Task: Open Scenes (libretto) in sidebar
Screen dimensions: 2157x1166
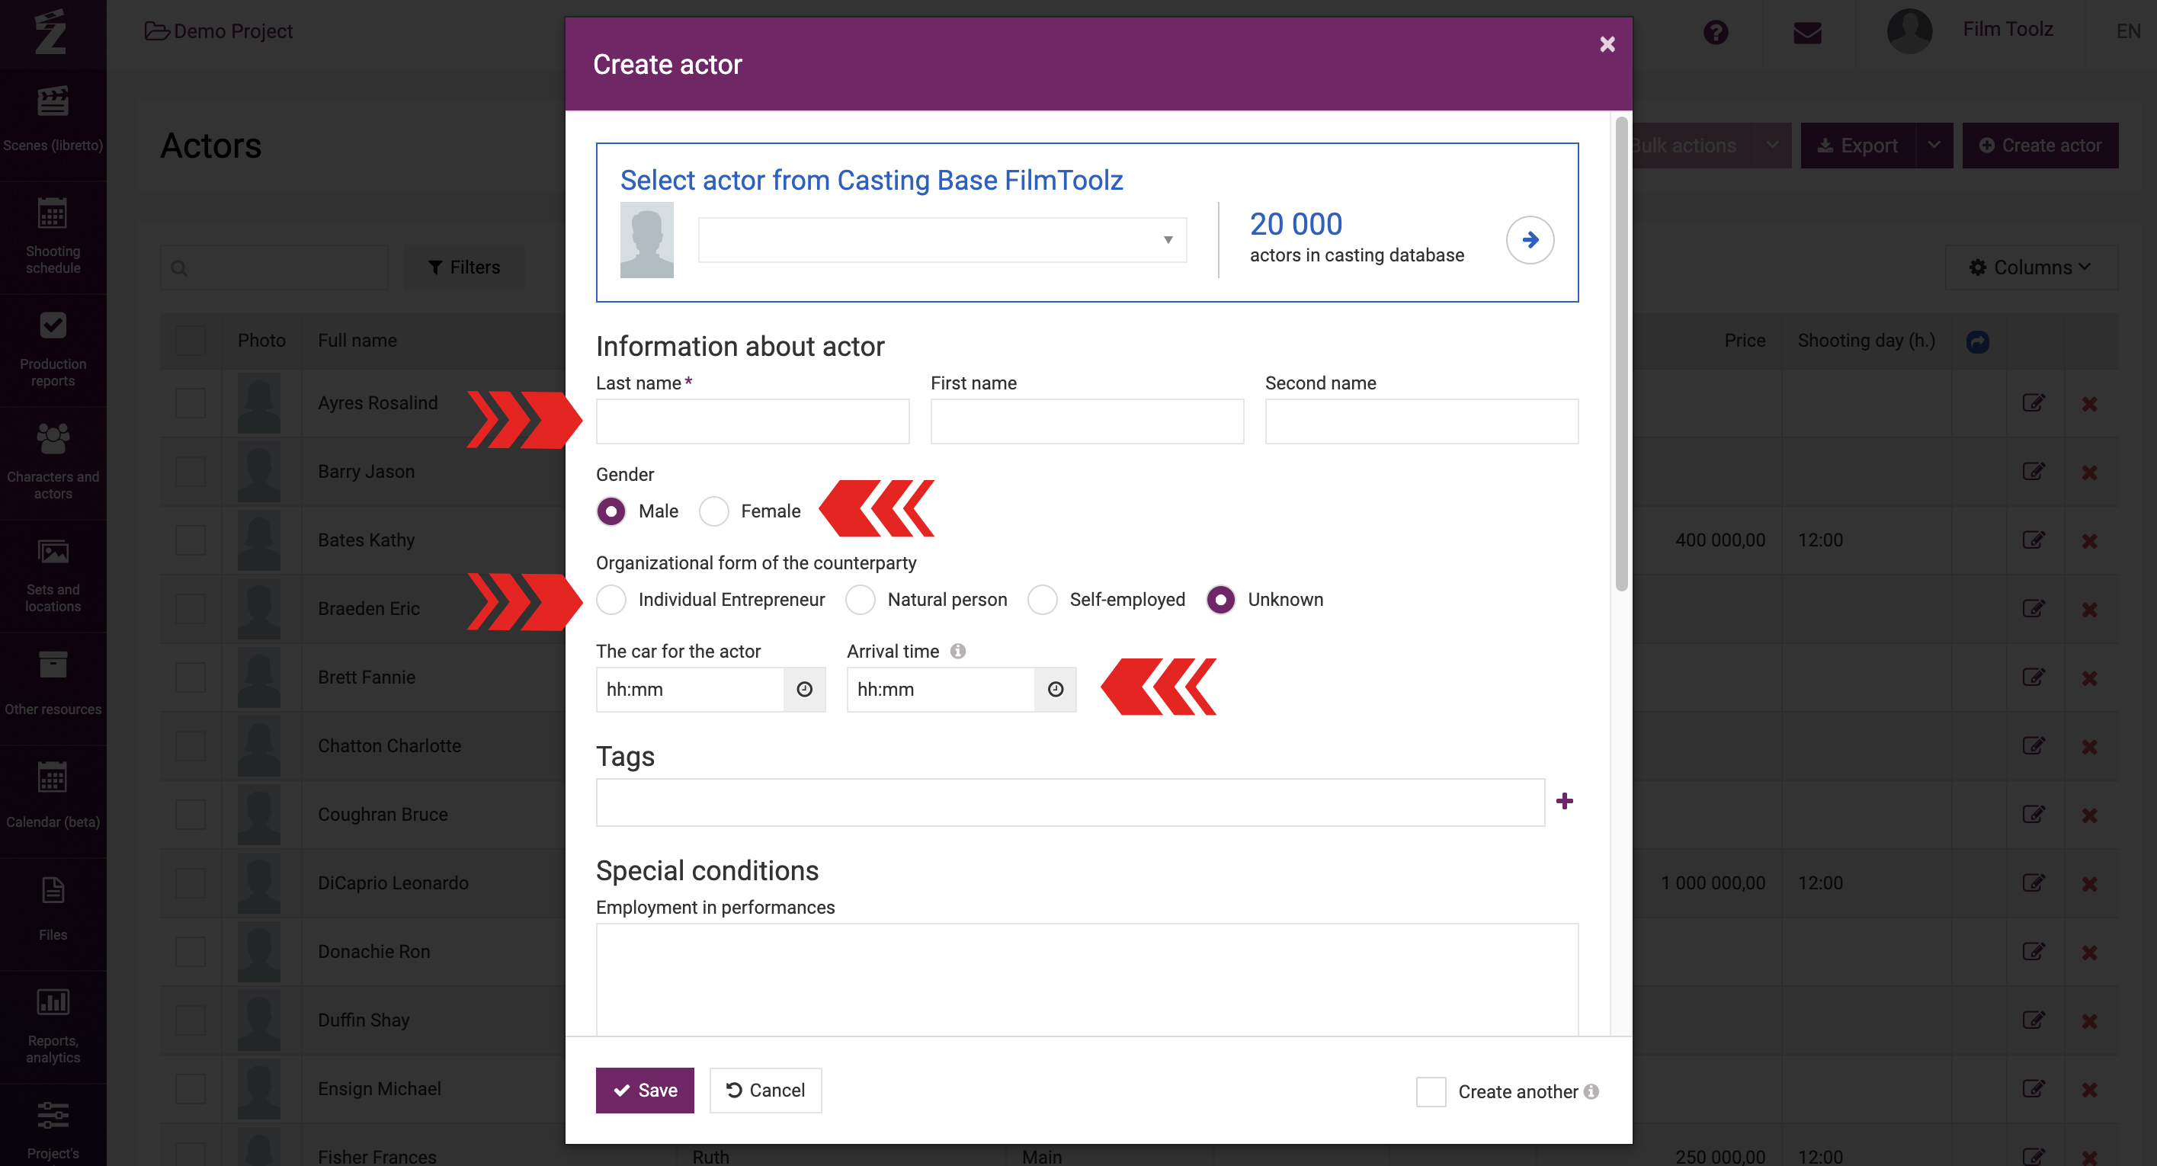Action: point(53,120)
